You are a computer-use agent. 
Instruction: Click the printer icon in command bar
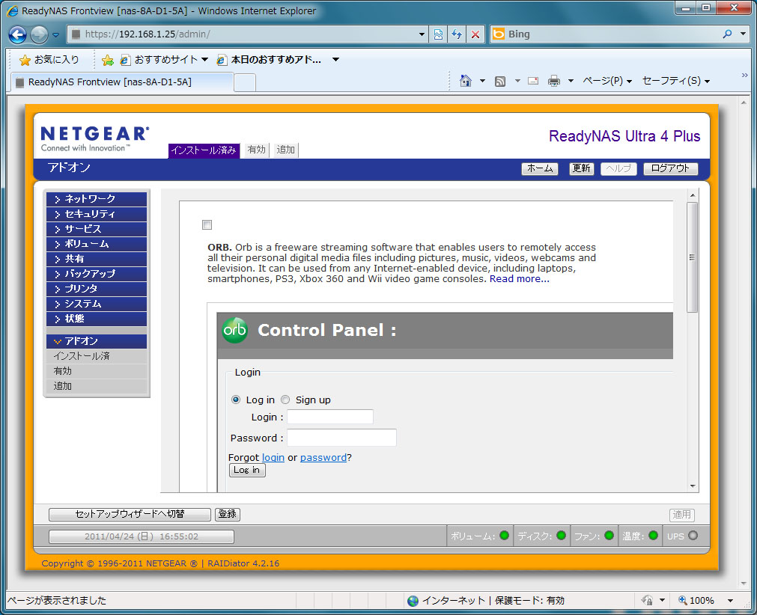click(x=553, y=81)
